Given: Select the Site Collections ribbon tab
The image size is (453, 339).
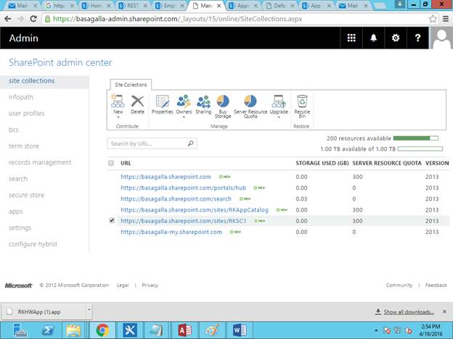Looking at the screenshot, I should pyautogui.click(x=131, y=85).
